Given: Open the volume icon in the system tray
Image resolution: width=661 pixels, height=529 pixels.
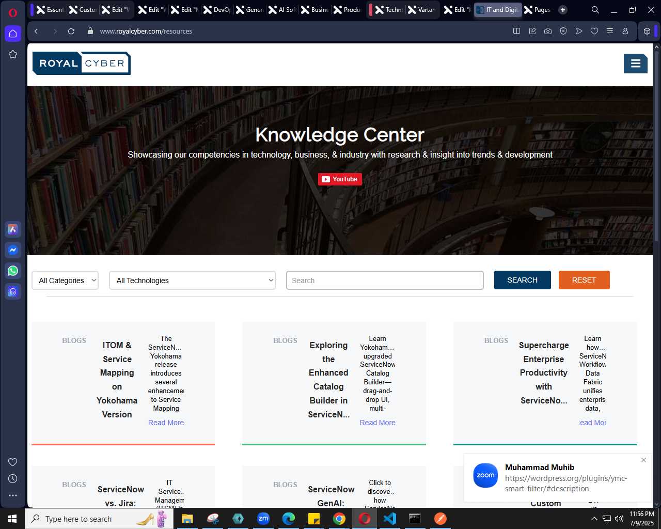Looking at the screenshot, I should click(619, 519).
